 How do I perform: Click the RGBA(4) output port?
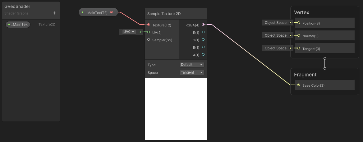tap(203, 25)
